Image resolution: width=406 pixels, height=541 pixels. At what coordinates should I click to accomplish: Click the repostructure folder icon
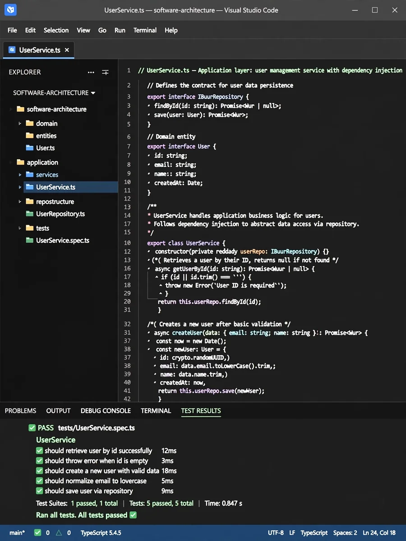(30, 201)
